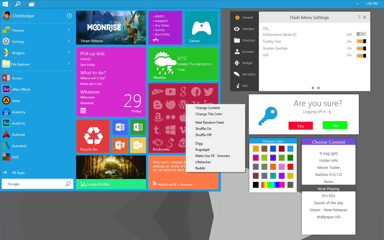Viewport: 384px width, 240px height.
Task: Click the task view windows icon in the top bar
Action: [32, 4]
